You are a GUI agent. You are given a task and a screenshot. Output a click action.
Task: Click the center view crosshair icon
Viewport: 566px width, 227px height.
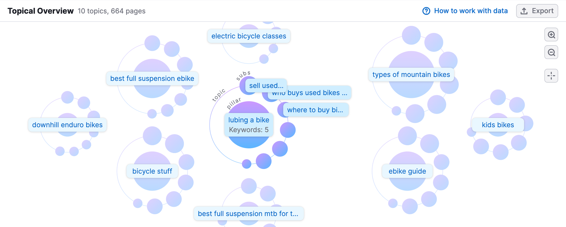click(551, 76)
